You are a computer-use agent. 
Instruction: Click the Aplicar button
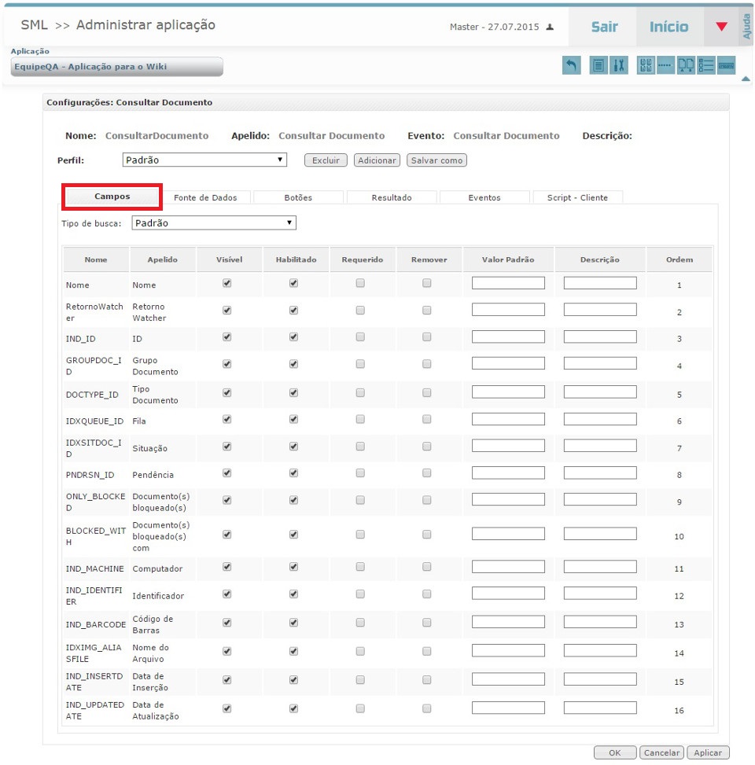click(708, 752)
